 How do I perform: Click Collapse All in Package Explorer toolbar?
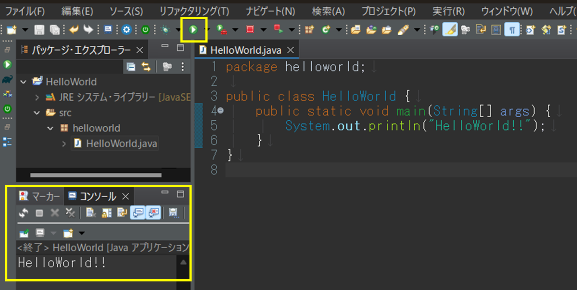click(x=131, y=67)
